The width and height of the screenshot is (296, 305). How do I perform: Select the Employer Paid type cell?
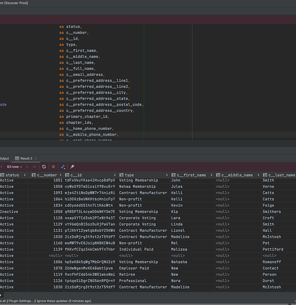tap(134, 268)
